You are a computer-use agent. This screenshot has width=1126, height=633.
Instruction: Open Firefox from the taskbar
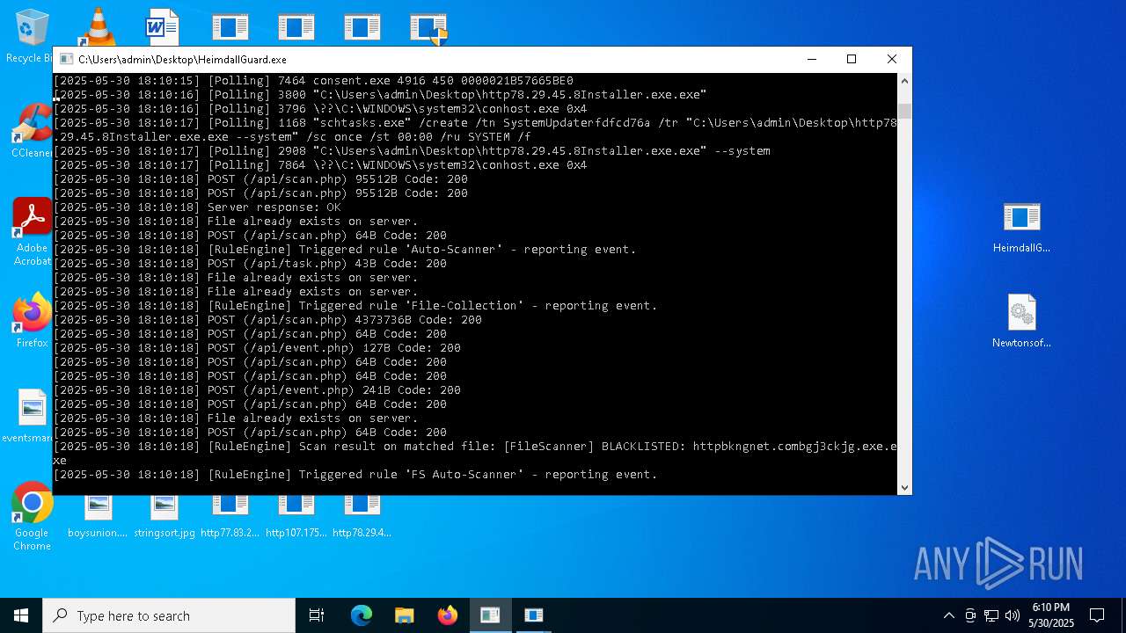(x=447, y=615)
